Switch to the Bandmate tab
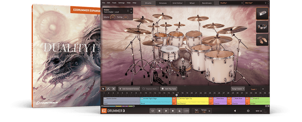This screenshot has height=122, width=302. [207, 3]
